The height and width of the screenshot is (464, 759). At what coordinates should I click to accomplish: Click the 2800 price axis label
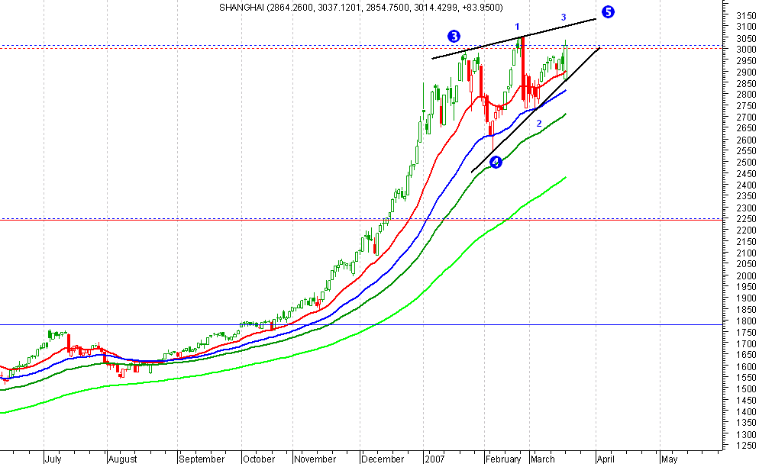pos(746,95)
